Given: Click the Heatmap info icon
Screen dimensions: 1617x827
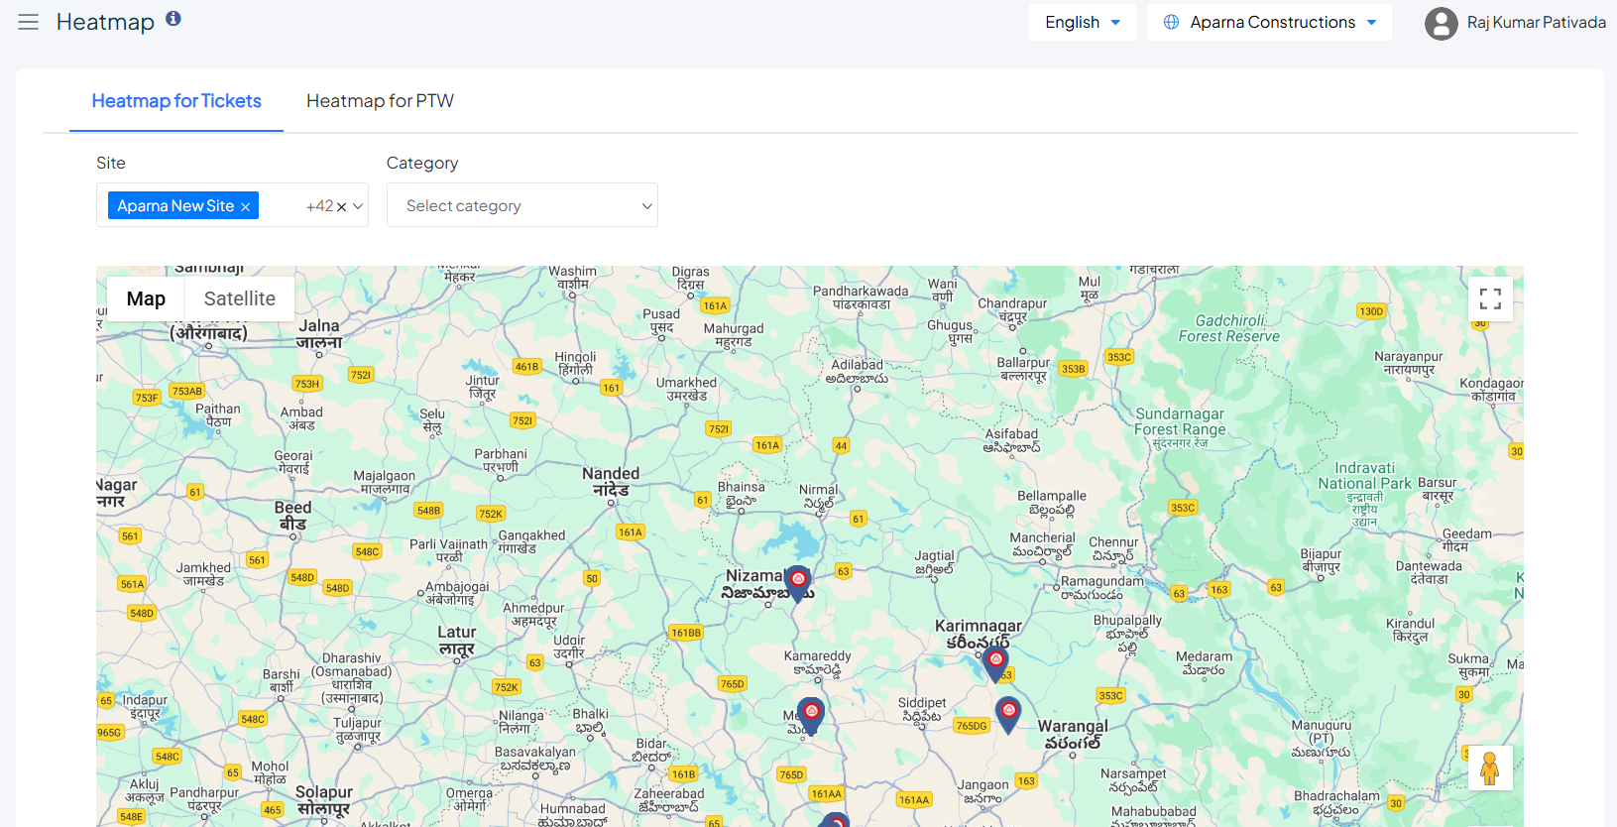Looking at the screenshot, I should click(x=173, y=19).
